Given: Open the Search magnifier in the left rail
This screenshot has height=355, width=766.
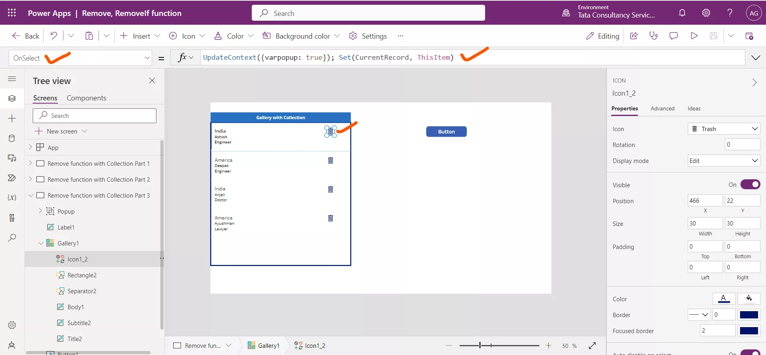Looking at the screenshot, I should (12, 238).
